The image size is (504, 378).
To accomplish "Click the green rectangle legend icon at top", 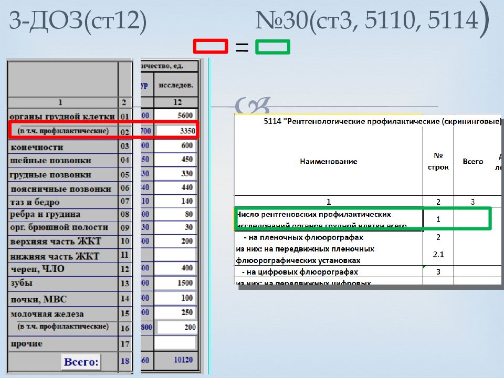I will [272, 47].
